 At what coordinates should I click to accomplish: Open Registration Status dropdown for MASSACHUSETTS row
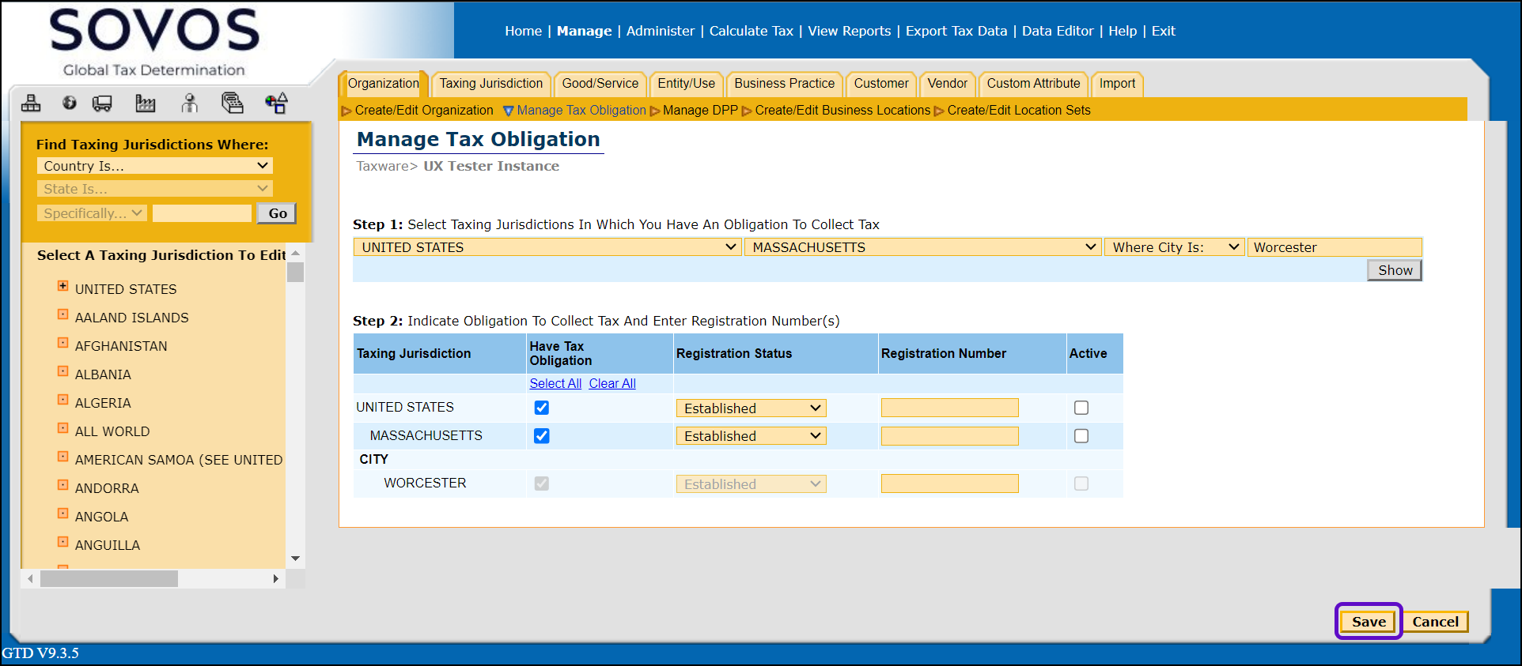[750, 436]
